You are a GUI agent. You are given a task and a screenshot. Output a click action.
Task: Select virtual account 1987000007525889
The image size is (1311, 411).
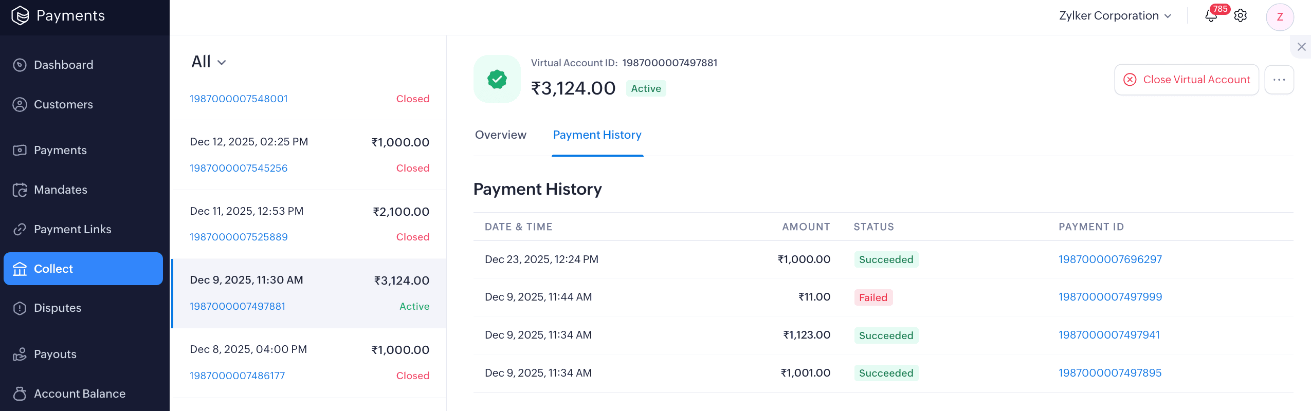(239, 237)
